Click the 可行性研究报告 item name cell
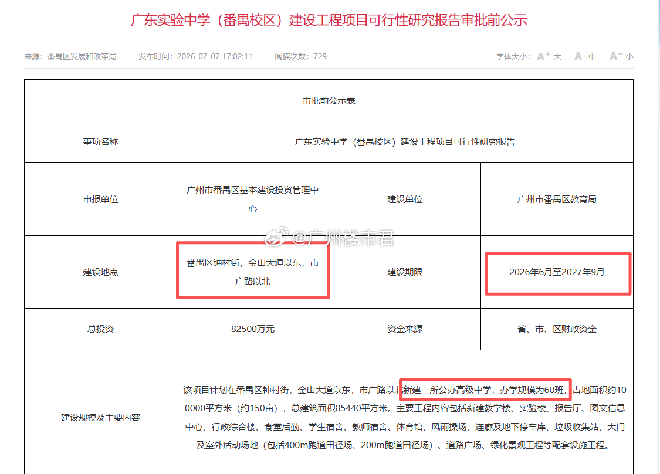660x474 pixels. click(x=405, y=142)
